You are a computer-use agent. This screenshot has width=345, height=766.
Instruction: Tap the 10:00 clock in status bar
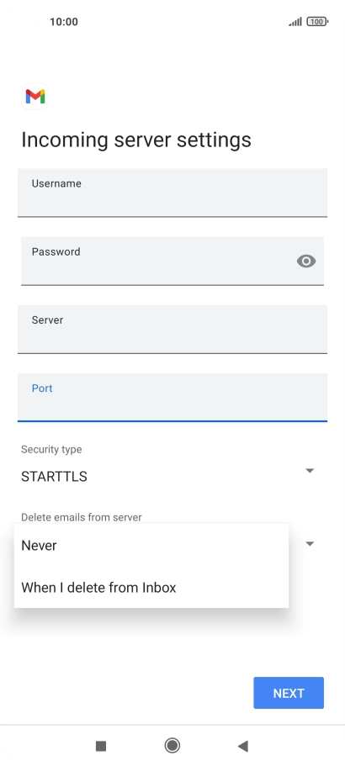point(63,22)
